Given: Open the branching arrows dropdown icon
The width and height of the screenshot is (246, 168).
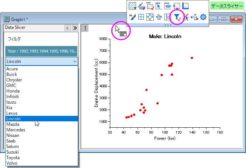Looking at the screenshot, I should coord(194,17).
